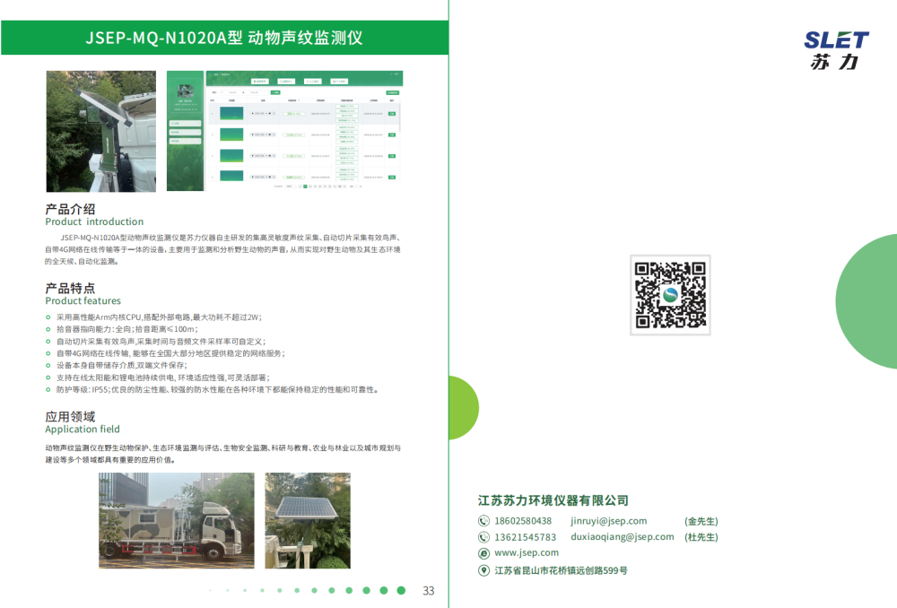897x608 pixels.
Task: Click the phone icon beside 13621545783
Action: coord(484,538)
